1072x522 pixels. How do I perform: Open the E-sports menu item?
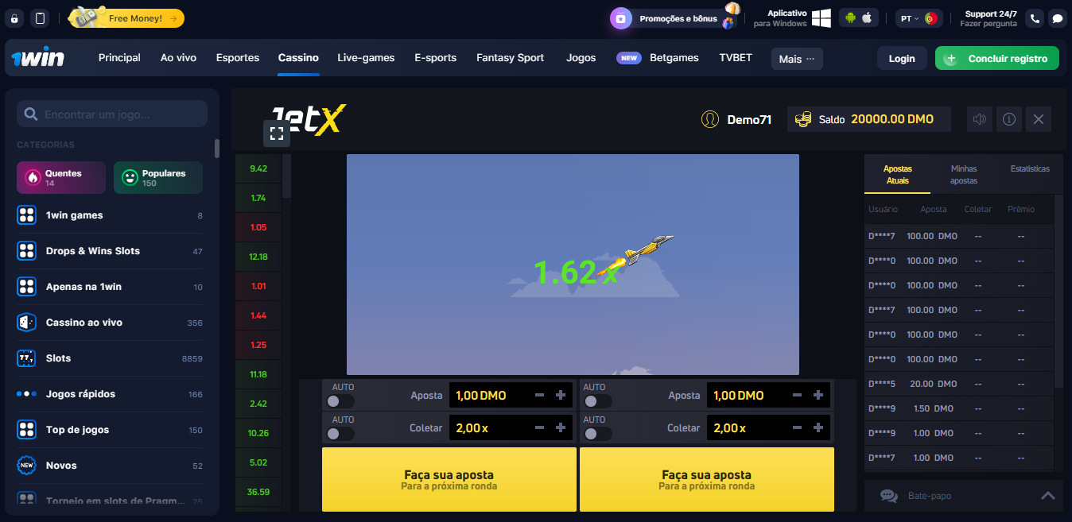[x=435, y=58]
